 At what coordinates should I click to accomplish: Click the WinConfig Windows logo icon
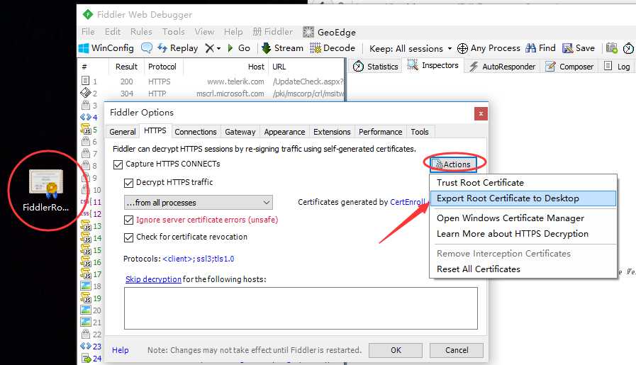84,48
